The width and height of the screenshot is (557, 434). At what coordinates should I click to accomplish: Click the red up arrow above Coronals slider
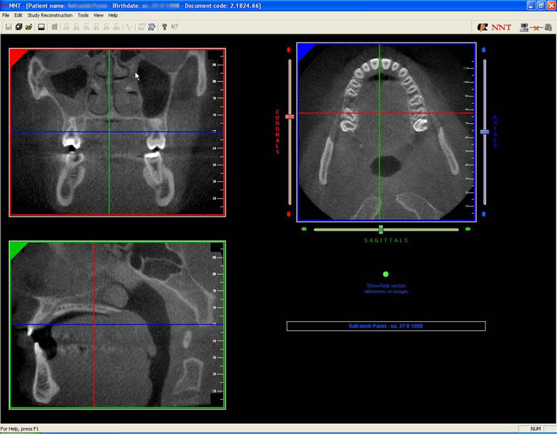click(290, 49)
